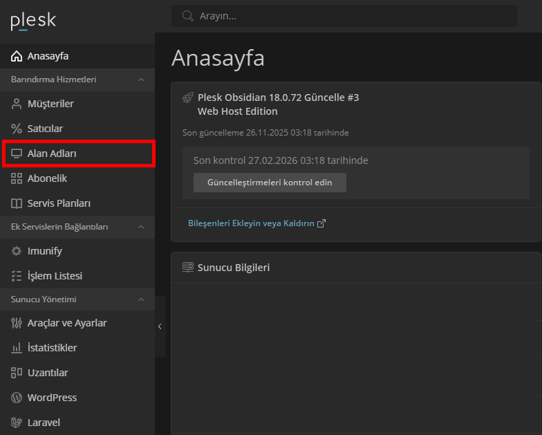Viewport: 542px width, 435px height.
Task: Collapse the Barındırma Hizmetleri section
Action: click(x=141, y=80)
